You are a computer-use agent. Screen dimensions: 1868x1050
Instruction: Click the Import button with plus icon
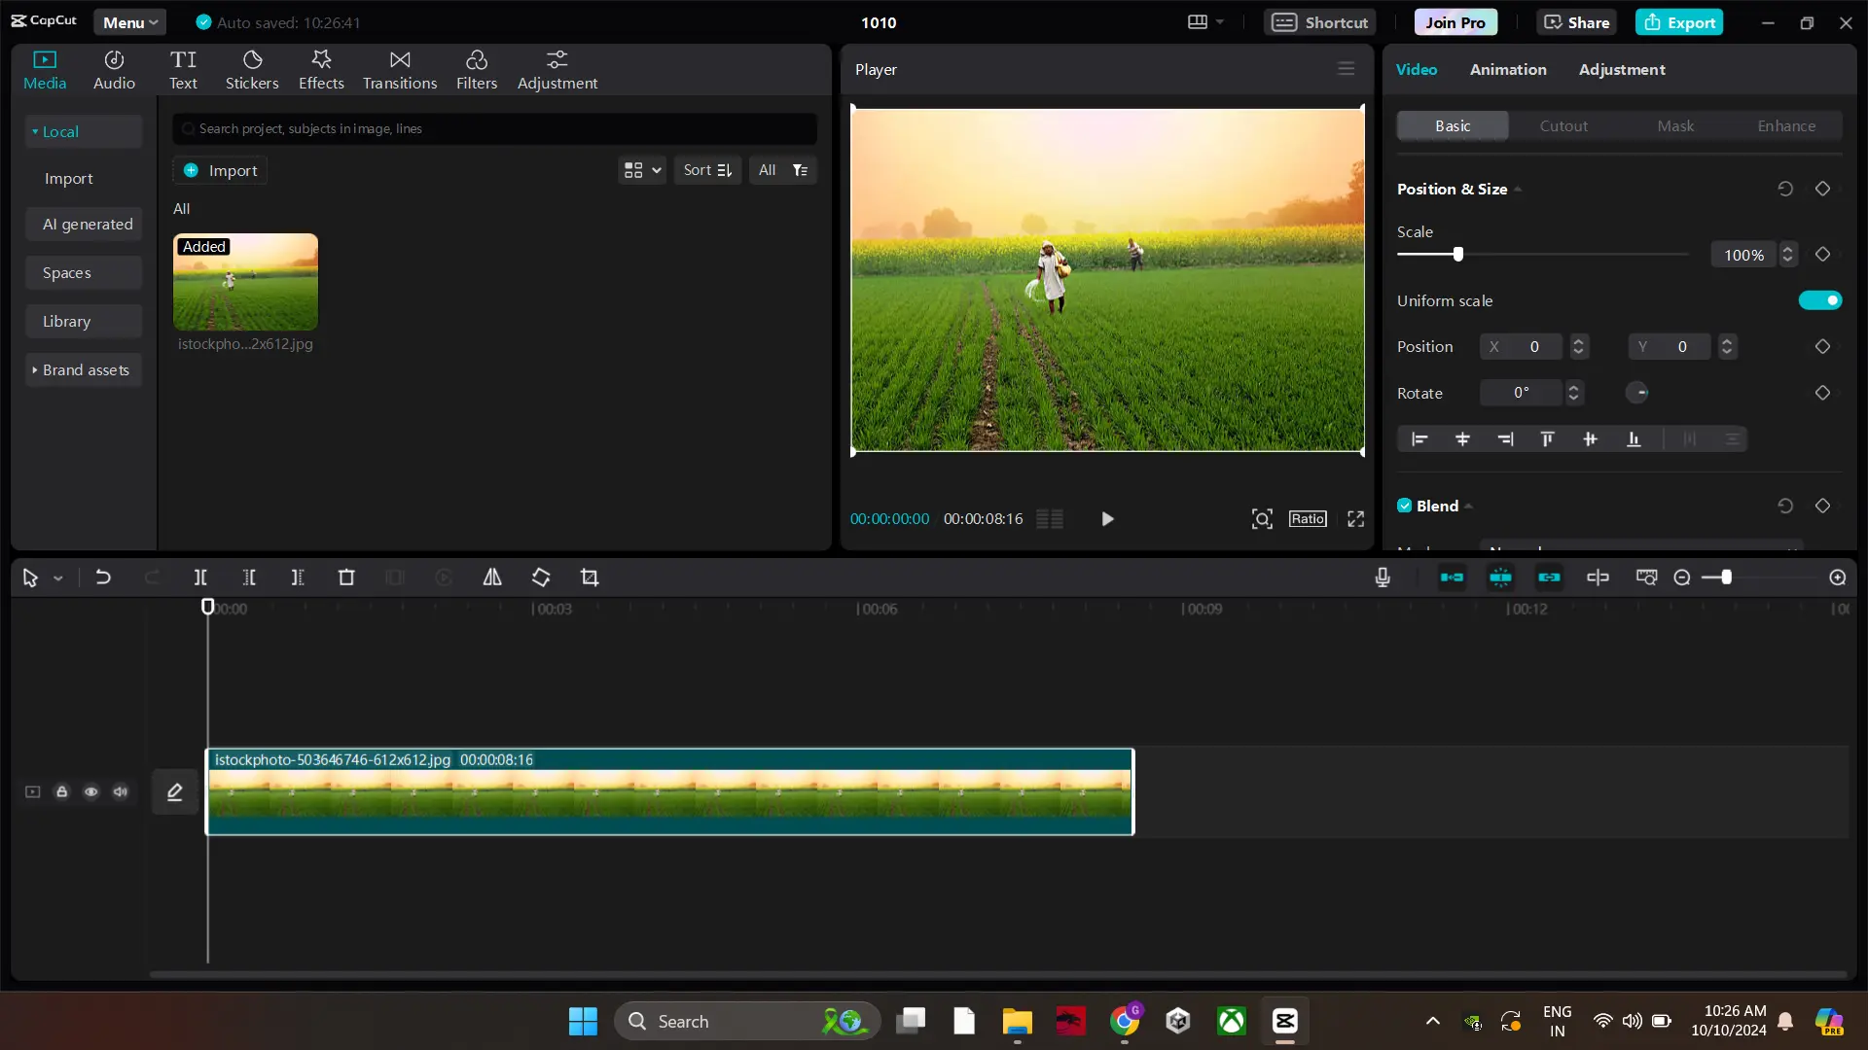(x=221, y=170)
